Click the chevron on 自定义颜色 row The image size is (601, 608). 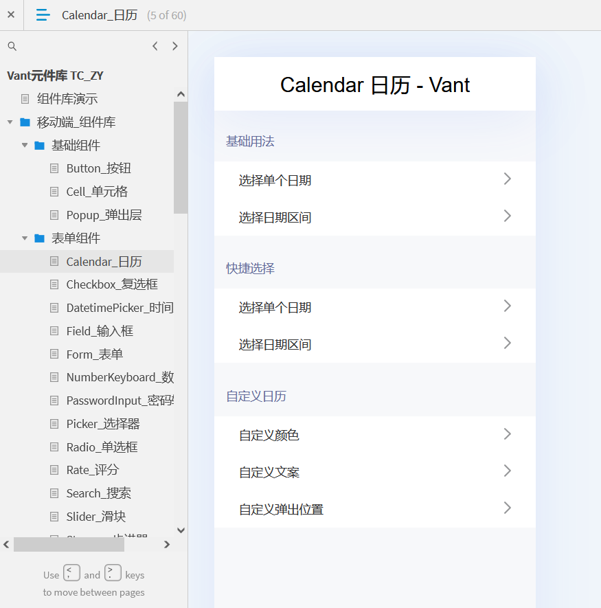click(x=507, y=434)
